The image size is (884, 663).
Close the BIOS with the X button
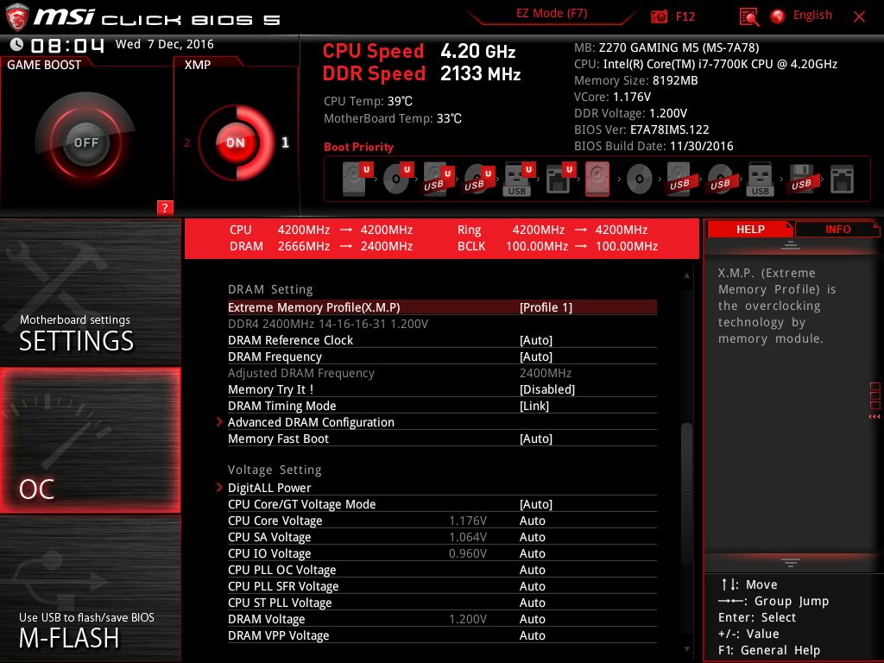[x=859, y=16]
